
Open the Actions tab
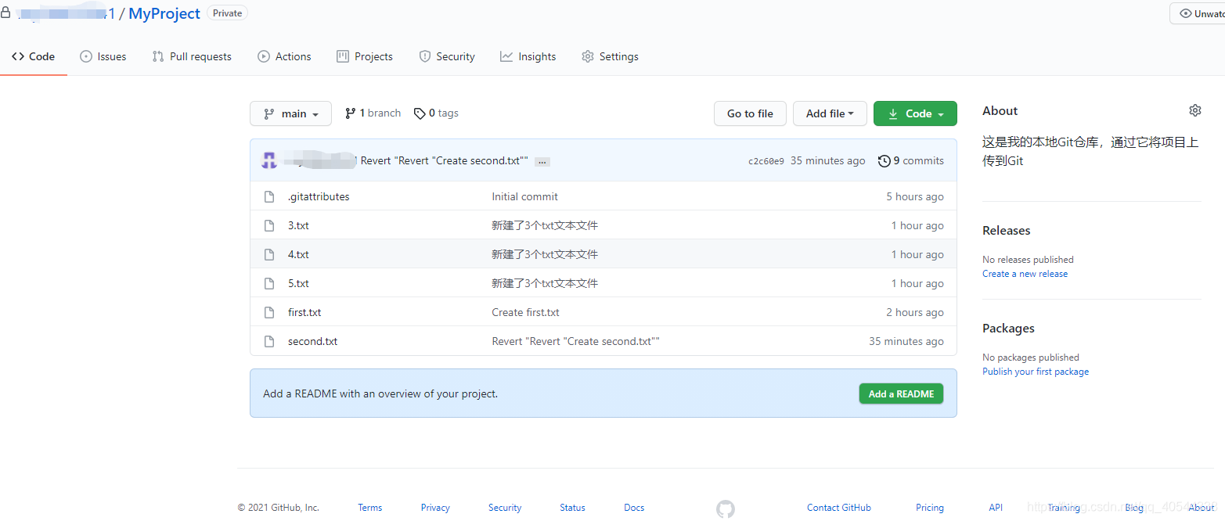point(284,56)
